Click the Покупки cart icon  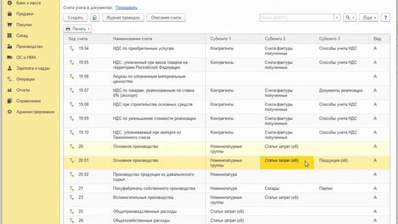click(x=10, y=25)
